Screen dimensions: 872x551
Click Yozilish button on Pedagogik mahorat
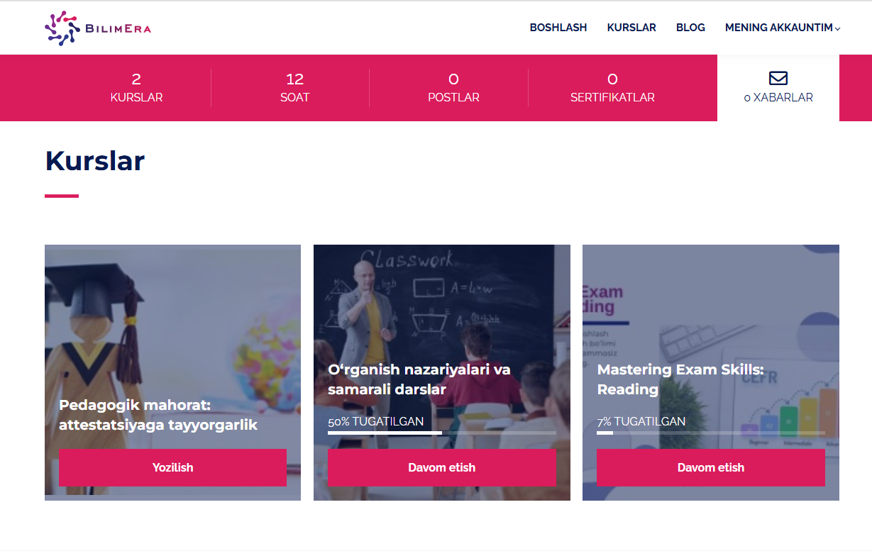(172, 467)
